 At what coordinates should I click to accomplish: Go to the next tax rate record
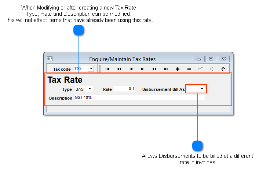143,69
